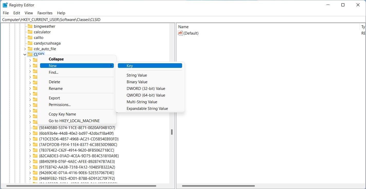366x189 pixels.
Task: Choose Find... in the context menu
Action: point(77,72)
